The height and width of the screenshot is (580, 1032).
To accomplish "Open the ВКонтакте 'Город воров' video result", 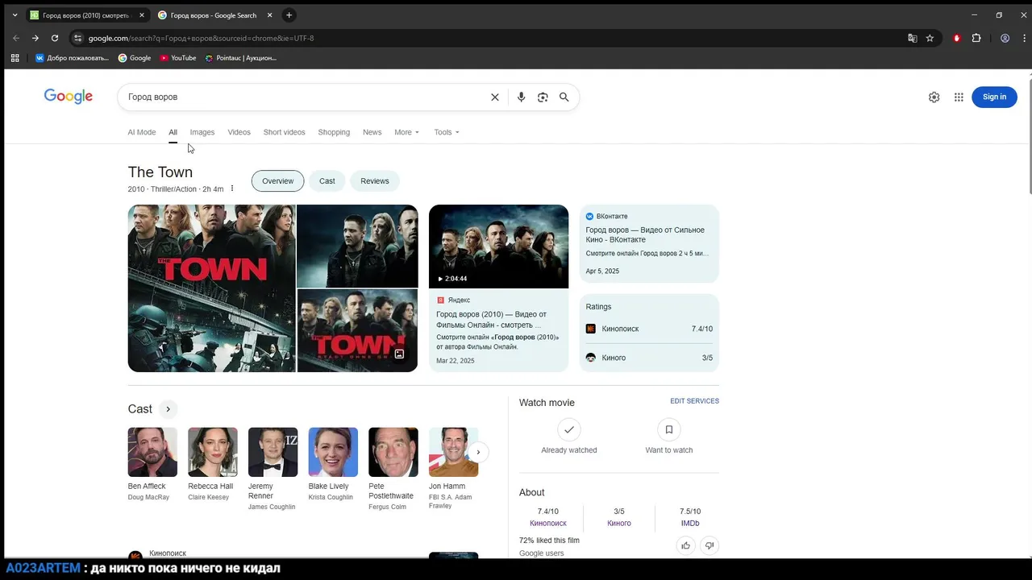I will coord(649,244).
